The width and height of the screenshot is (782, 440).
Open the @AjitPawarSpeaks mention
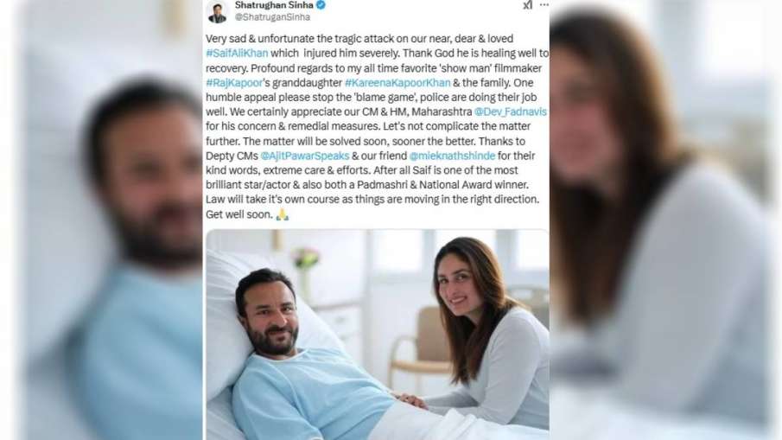[305, 156]
